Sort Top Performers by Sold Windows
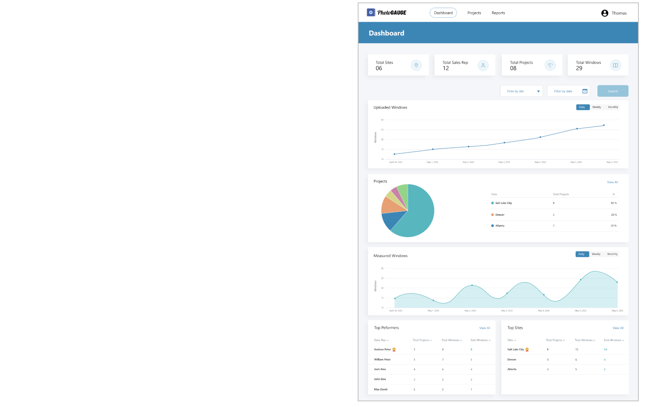 pos(481,340)
